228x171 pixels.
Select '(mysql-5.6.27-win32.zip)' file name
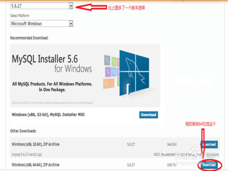26,155
